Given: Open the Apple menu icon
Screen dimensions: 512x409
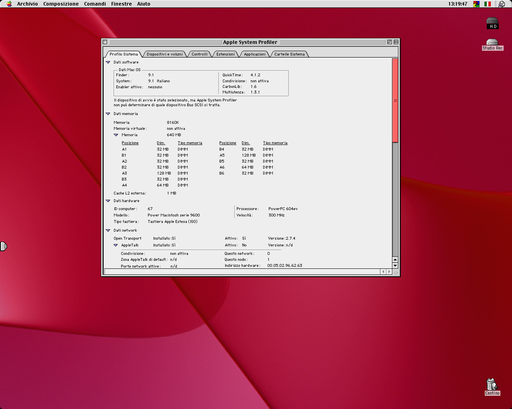Looking at the screenshot, I should coord(9,4).
